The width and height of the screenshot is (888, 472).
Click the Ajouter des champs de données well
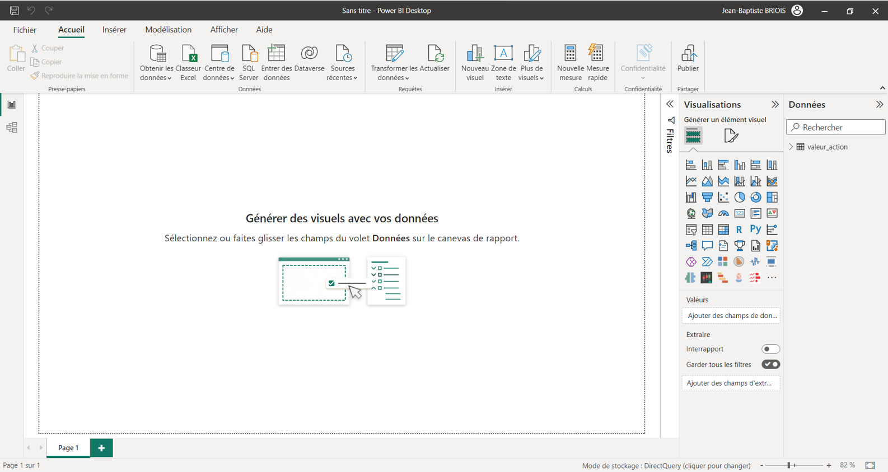(x=731, y=316)
